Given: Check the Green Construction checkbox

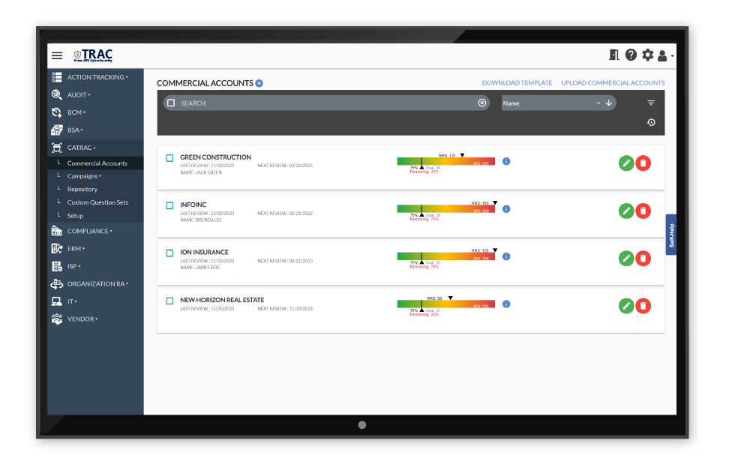Looking at the screenshot, I should 169,157.
